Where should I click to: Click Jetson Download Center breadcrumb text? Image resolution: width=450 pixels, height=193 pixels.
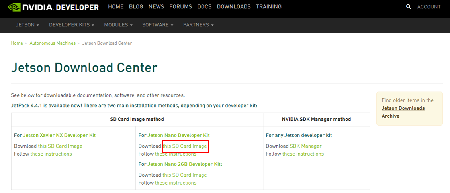(x=108, y=43)
